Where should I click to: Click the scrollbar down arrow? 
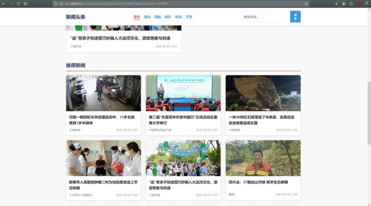pyautogui.click(x=369, y=204)
